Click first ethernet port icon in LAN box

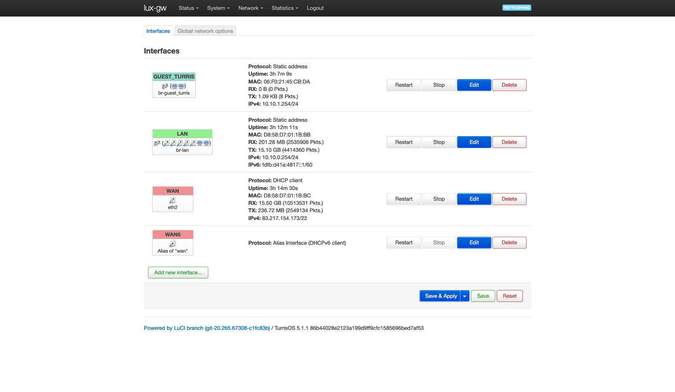(x=167, y=143)
